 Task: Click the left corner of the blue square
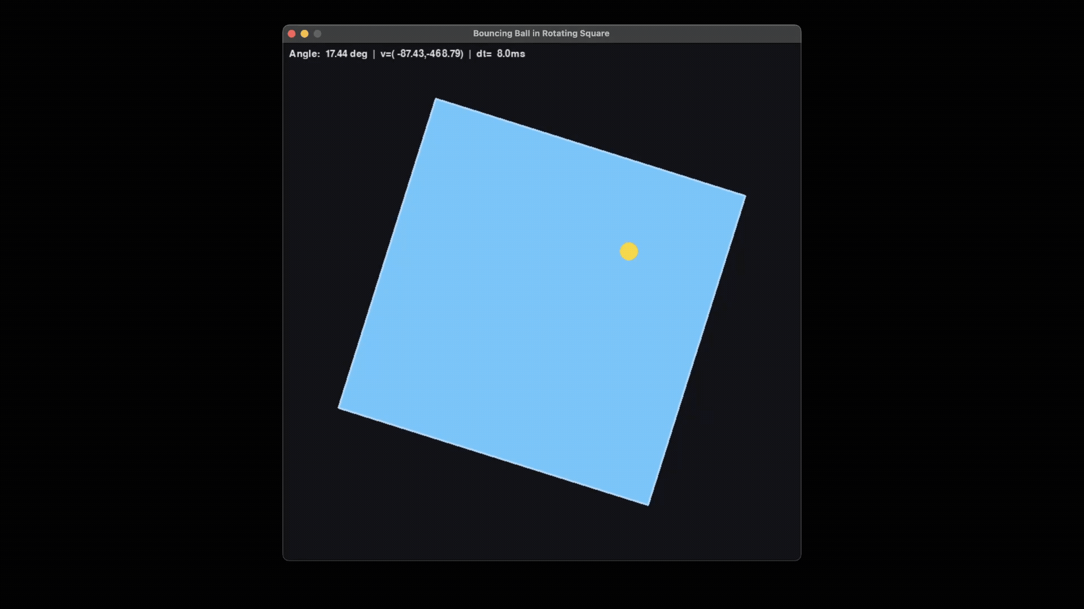tap(340, 407)
